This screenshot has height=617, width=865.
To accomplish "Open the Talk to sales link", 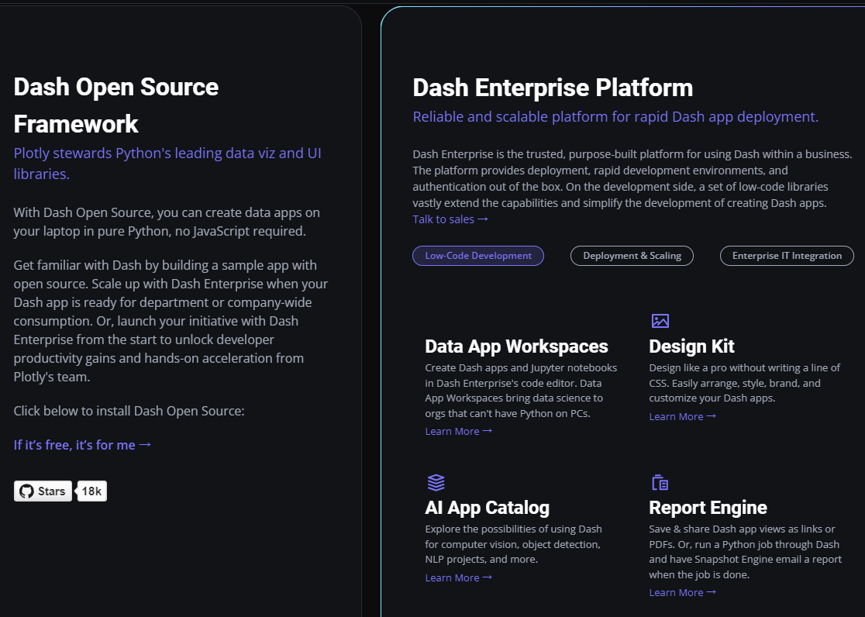I will [450, 219].
